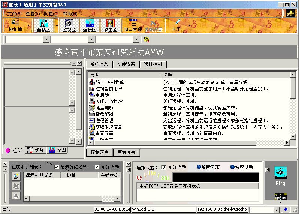
Task: Open the dropdown arrow next to 会话区
Action: click(57, 25)
